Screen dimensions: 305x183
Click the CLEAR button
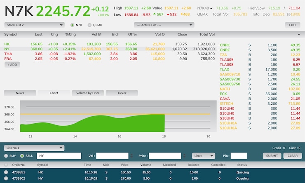coord(293,156)
